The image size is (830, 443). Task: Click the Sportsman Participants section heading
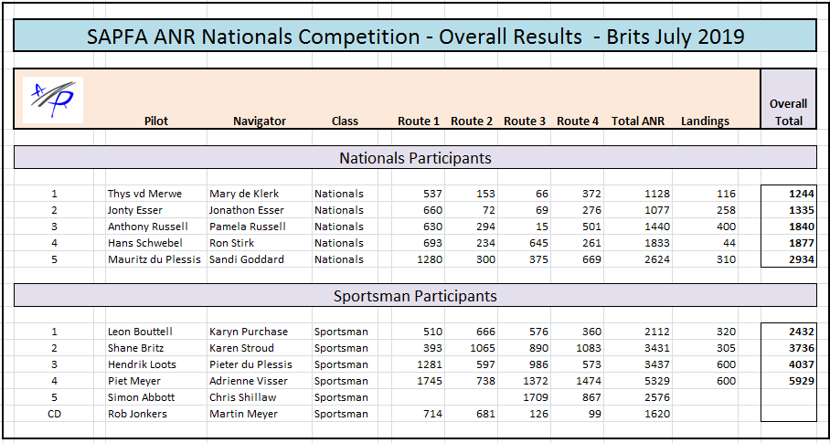tap(415, 296)
